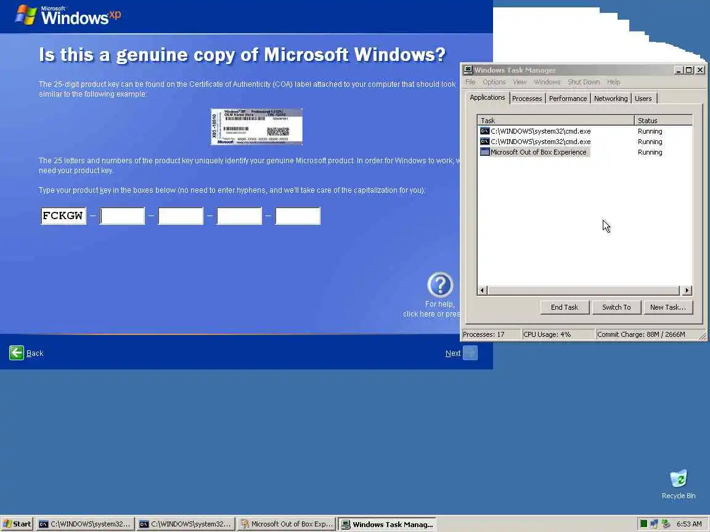Click the third product key box
This screenshot has height=532, width=710.
pos(181,216)
